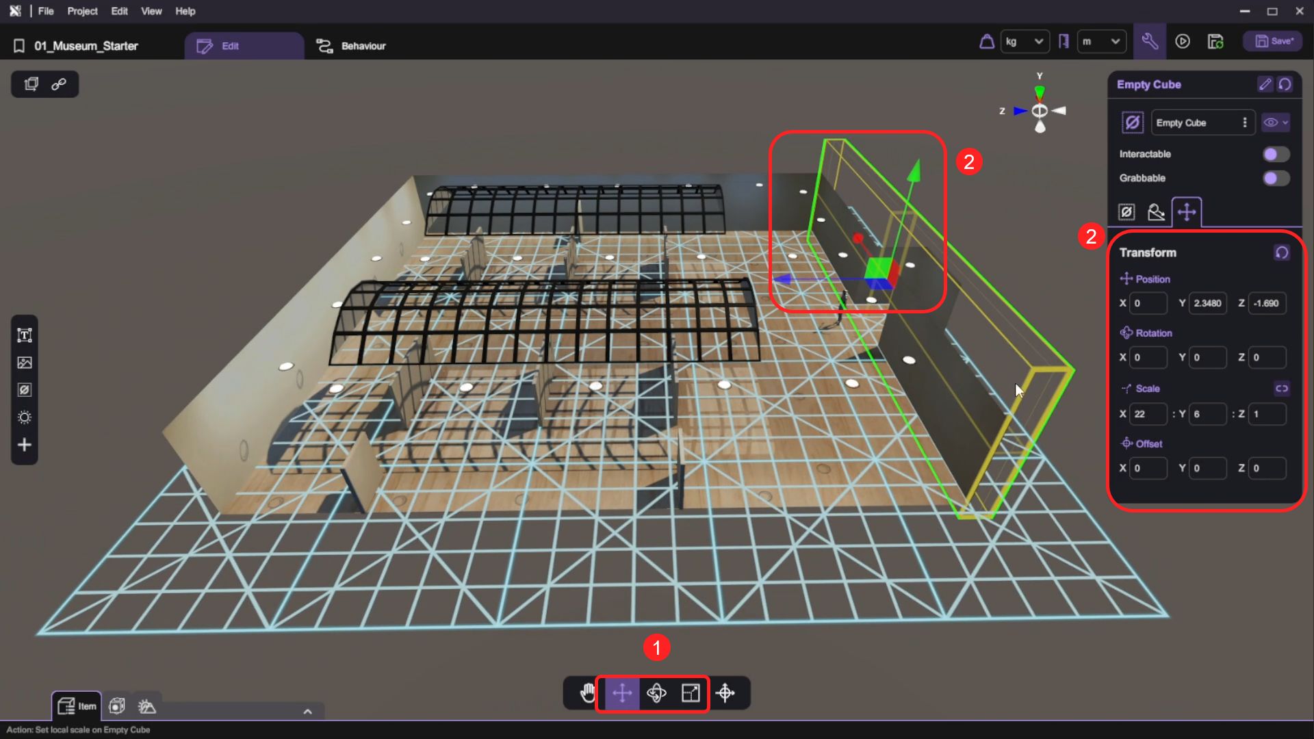This screenshot has width=1314, height=739.
Task: Toggle the Interactable switch
Action: (x=1276, y=154)
